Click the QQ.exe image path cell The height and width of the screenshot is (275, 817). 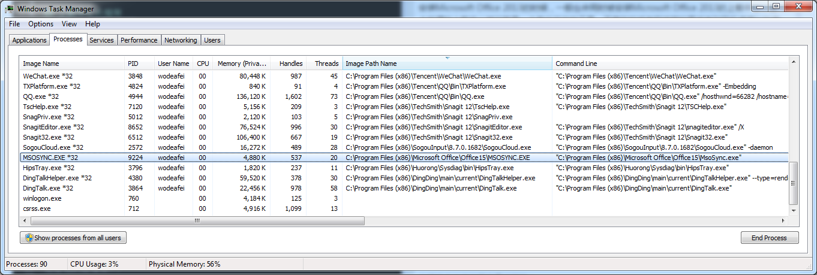pos(415,96)
